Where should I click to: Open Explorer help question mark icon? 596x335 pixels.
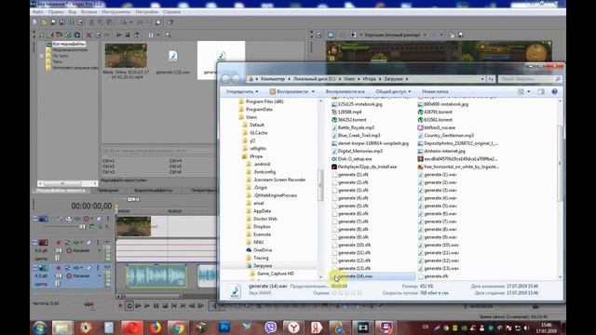[x=555, y=91]
